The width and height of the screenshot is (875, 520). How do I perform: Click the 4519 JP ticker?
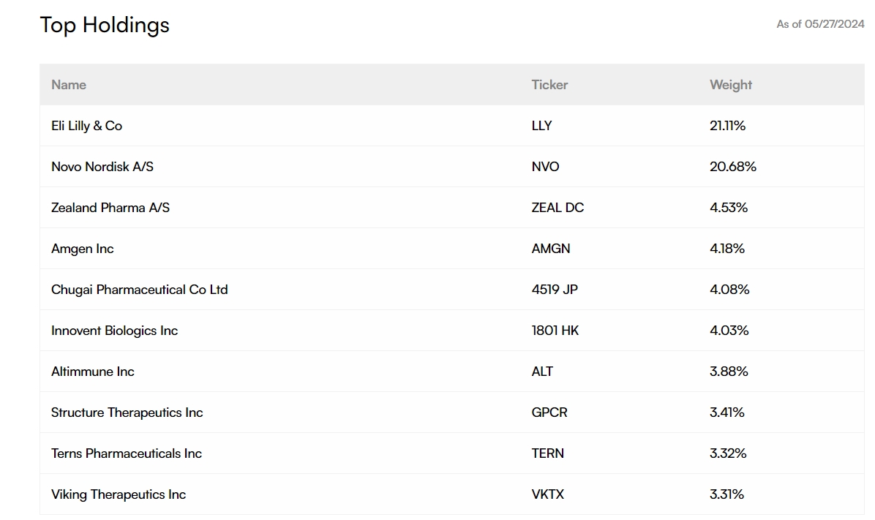(x=555, y=290)
